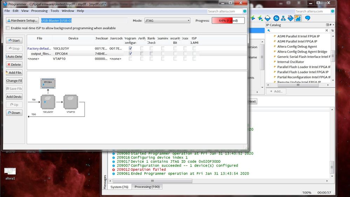Toggle Program/Configure checkbox for Factory default row
This screenshot has width=350, height=197.
click(130, 48)
